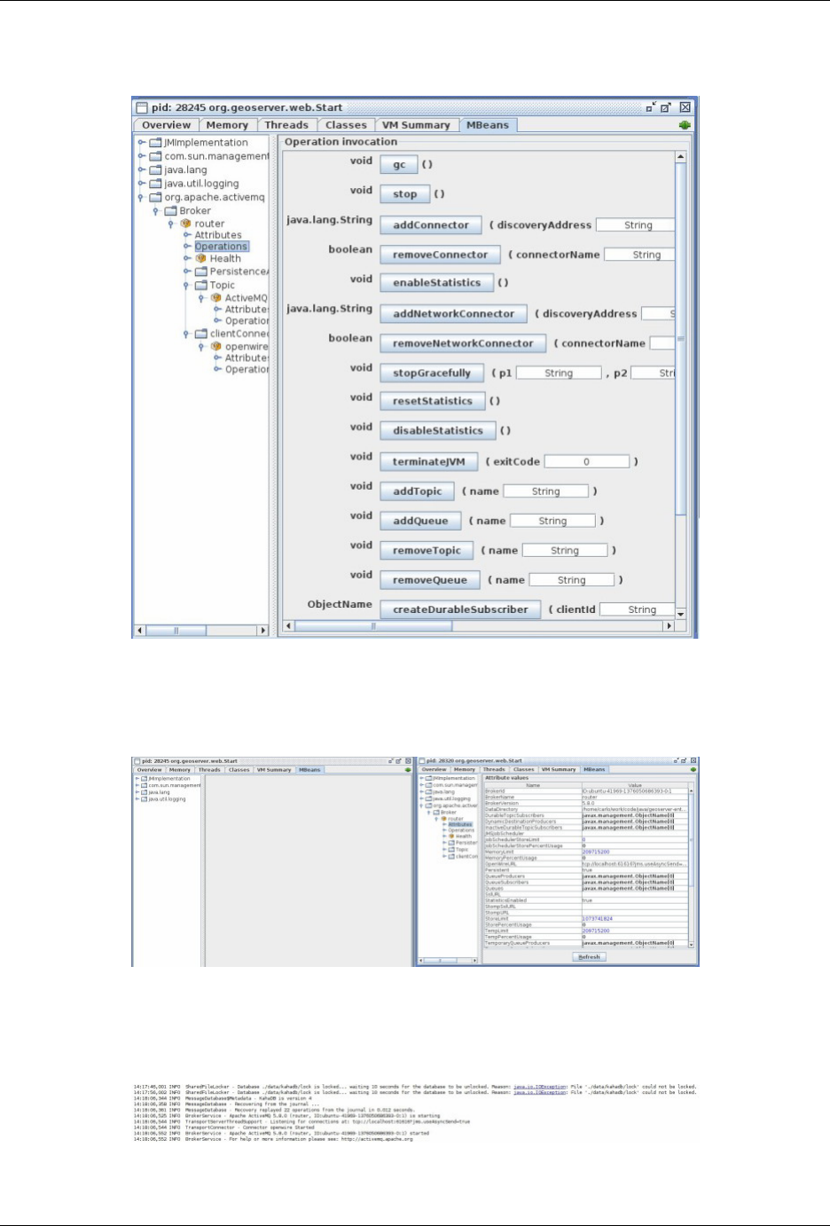Select Operations under router in large window
Image resolution: width=830 pixels, height=1226 pixels.
pos(222,247)
